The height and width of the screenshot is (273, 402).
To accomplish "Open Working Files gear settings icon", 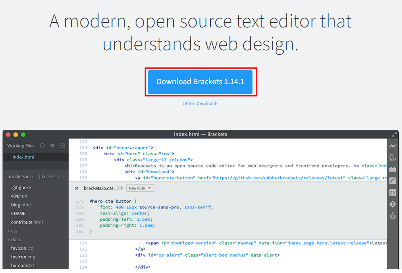I will click(52, 146).
